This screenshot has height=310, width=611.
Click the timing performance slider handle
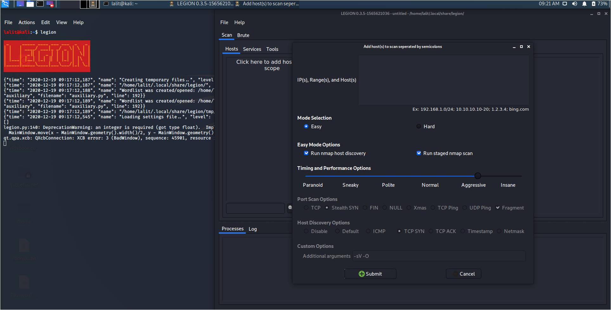478,176
